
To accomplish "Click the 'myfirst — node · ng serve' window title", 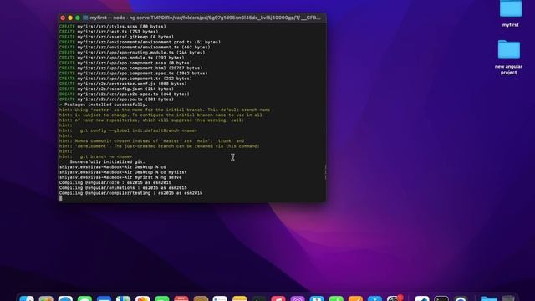I will tap(205, 18).
